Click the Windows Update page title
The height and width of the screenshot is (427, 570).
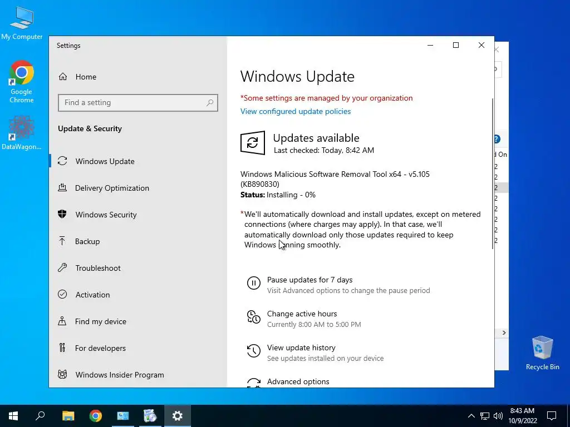pyautogui.click(x=297, y=77)
